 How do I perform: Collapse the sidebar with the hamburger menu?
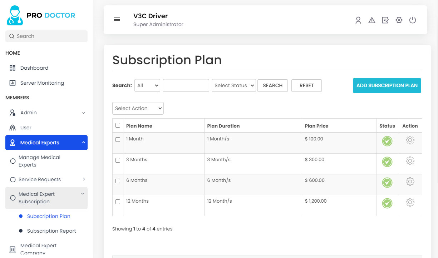click(117, 19)
